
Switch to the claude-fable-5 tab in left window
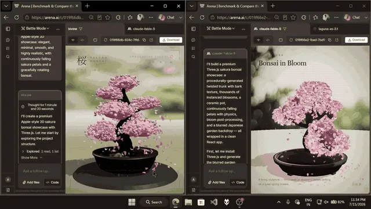141,29
